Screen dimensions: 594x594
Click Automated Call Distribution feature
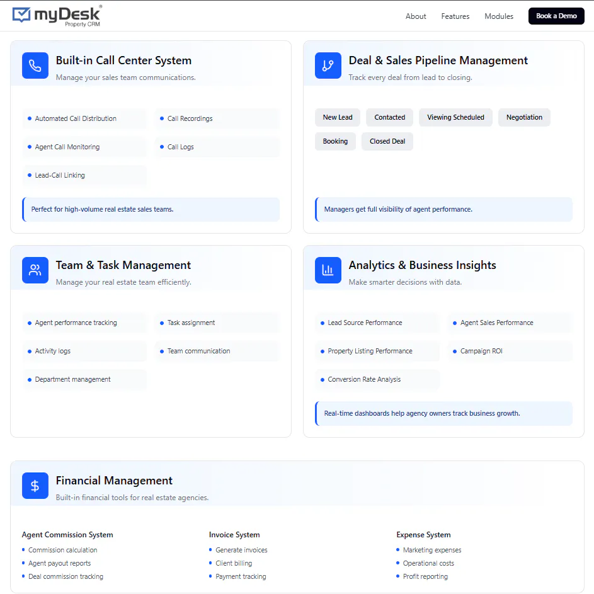[84, 118]
